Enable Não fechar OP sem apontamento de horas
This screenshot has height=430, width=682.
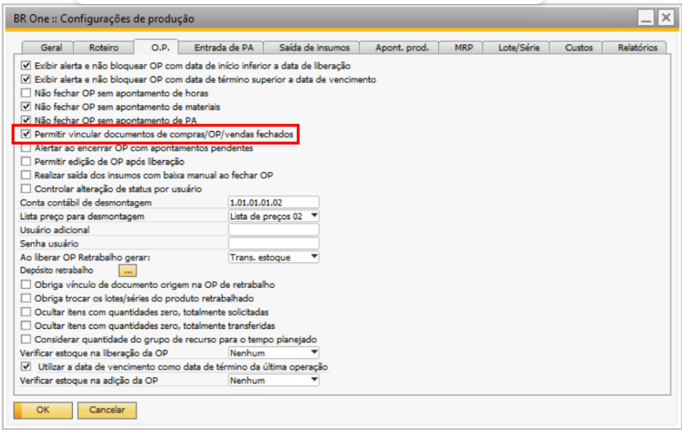27,93
